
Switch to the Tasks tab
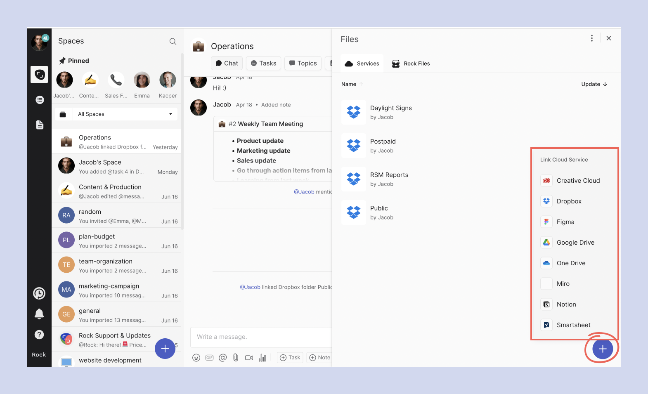pyautogui.click(x=264, y=63)
